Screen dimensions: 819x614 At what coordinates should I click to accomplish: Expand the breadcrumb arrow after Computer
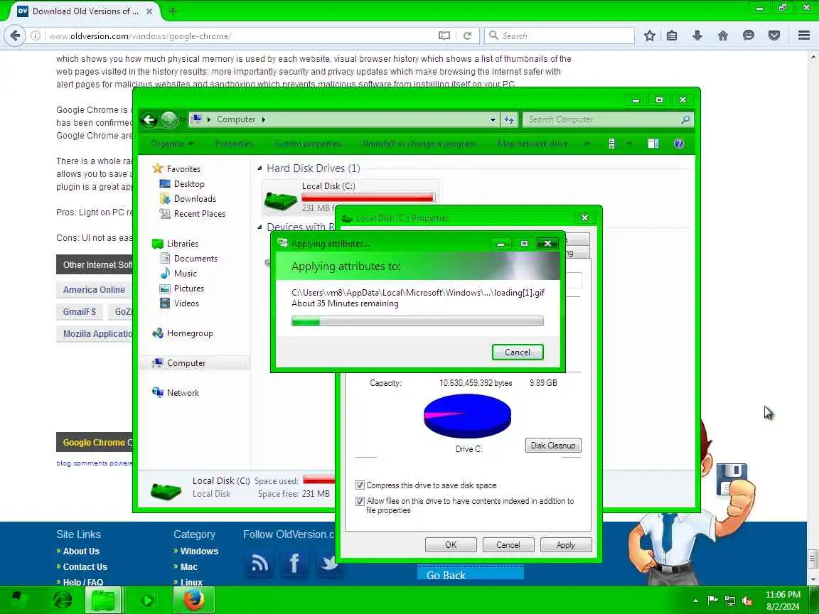[x=264, y=119]
